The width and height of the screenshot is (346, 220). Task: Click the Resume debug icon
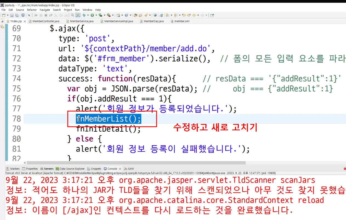click(x=36, y=15)
